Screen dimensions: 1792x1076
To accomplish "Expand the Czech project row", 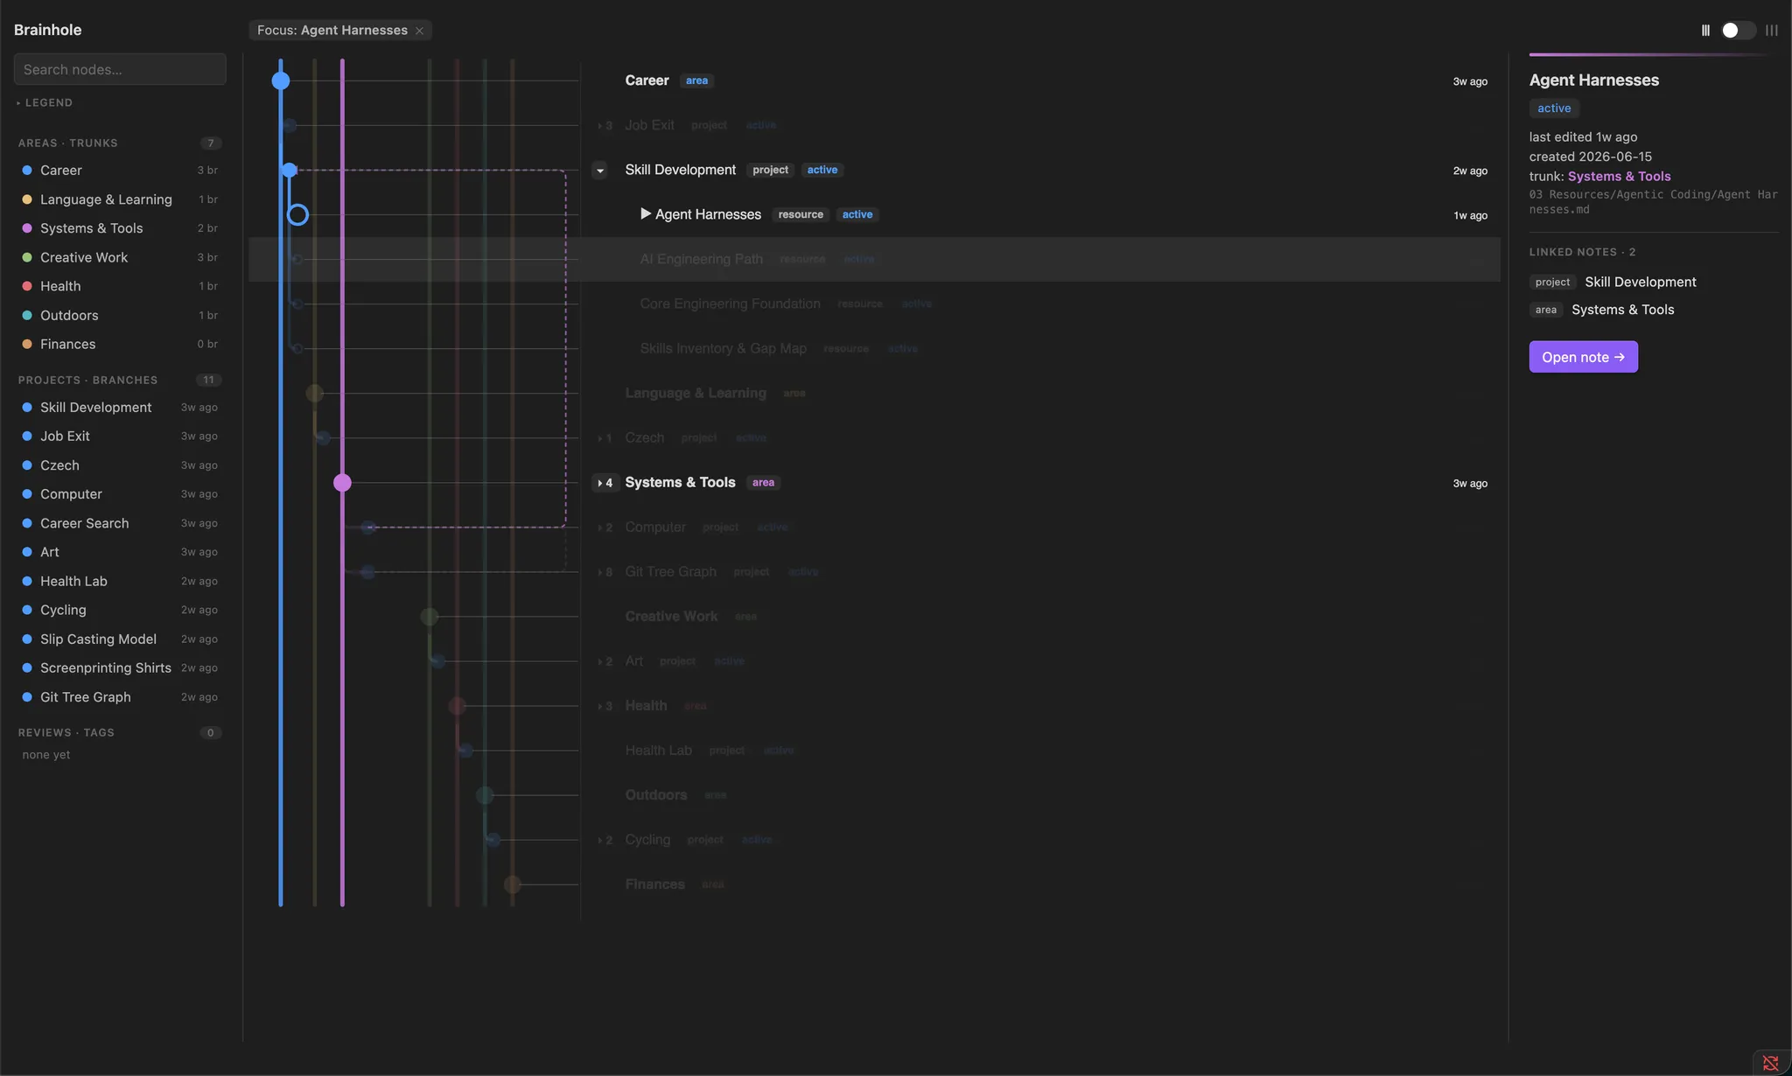I will [605, 438].
